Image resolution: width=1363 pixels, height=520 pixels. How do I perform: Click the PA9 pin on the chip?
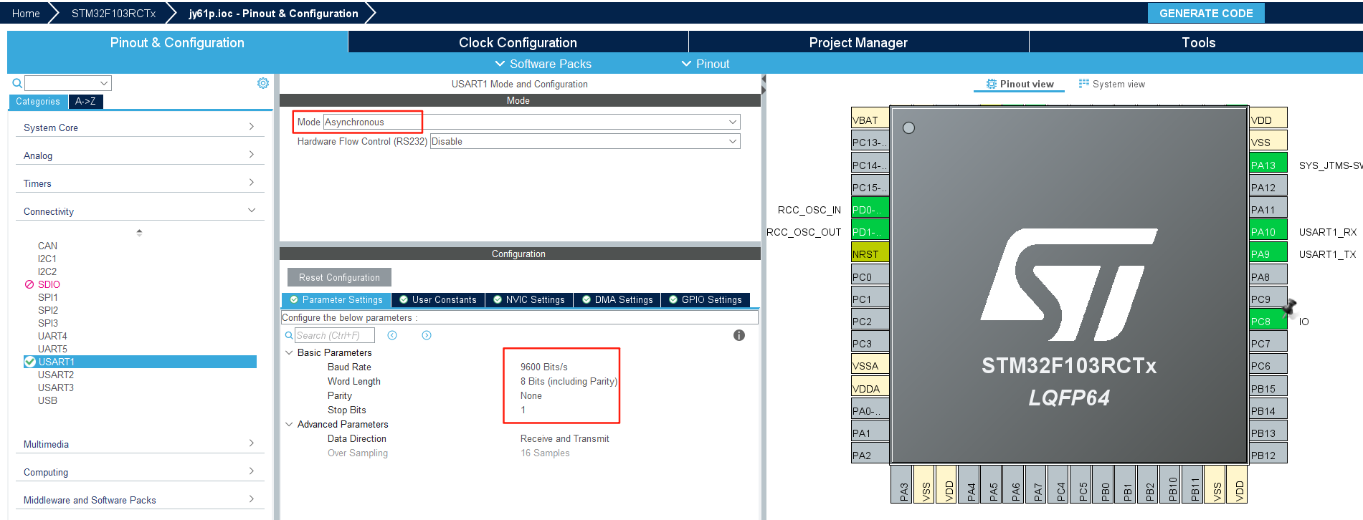pyautogui.click(x=1268, y=254)
